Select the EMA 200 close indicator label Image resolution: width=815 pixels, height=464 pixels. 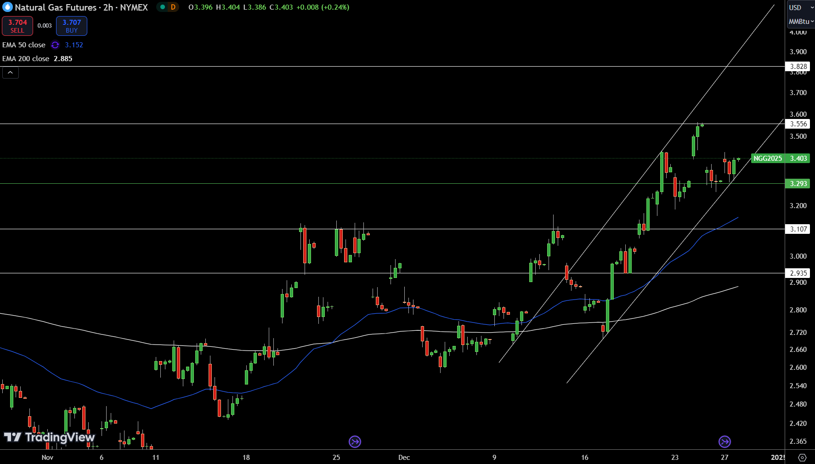26,59
